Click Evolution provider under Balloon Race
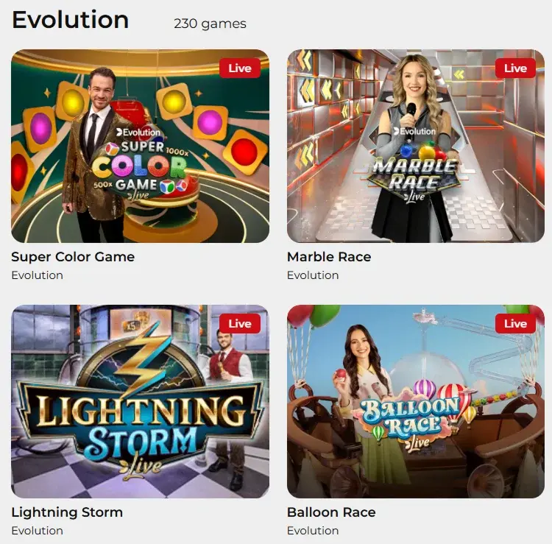Image resolution: width=552 pixels, height=544 pixels. [313, 531]
